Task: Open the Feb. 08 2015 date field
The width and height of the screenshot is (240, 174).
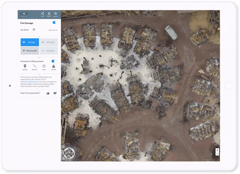Action: [25, 29]
